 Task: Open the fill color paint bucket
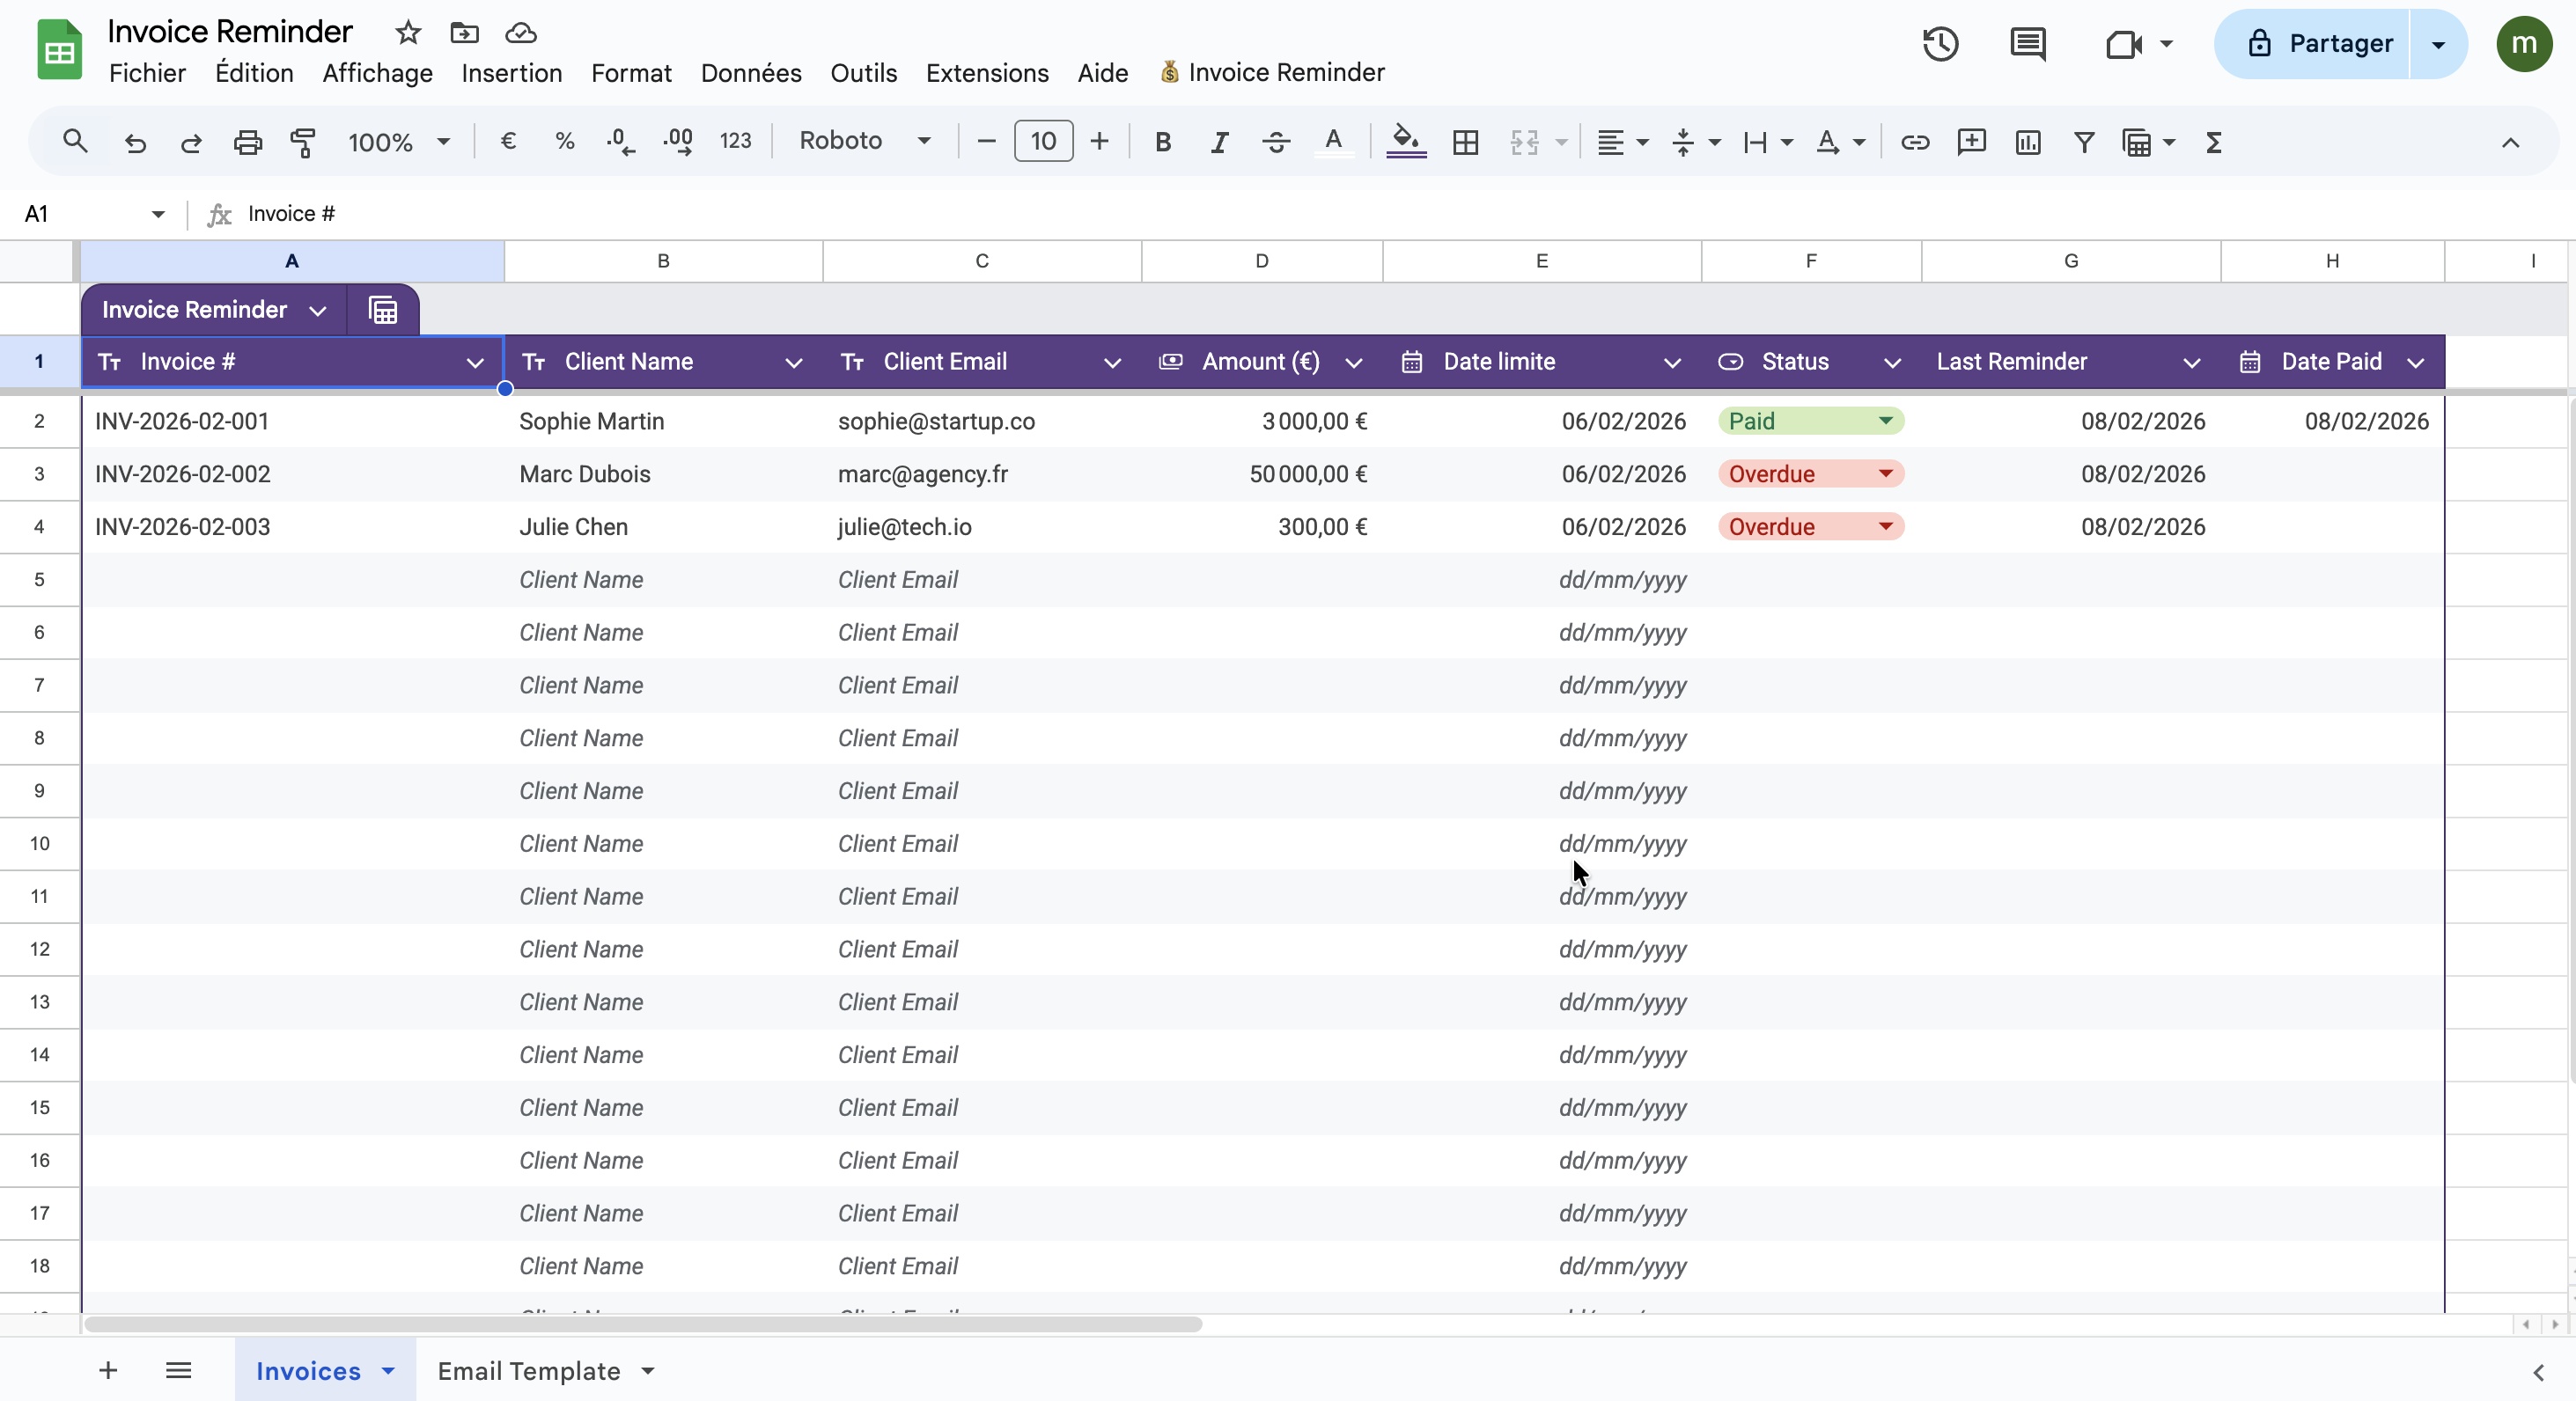[x=1405, y=140]
